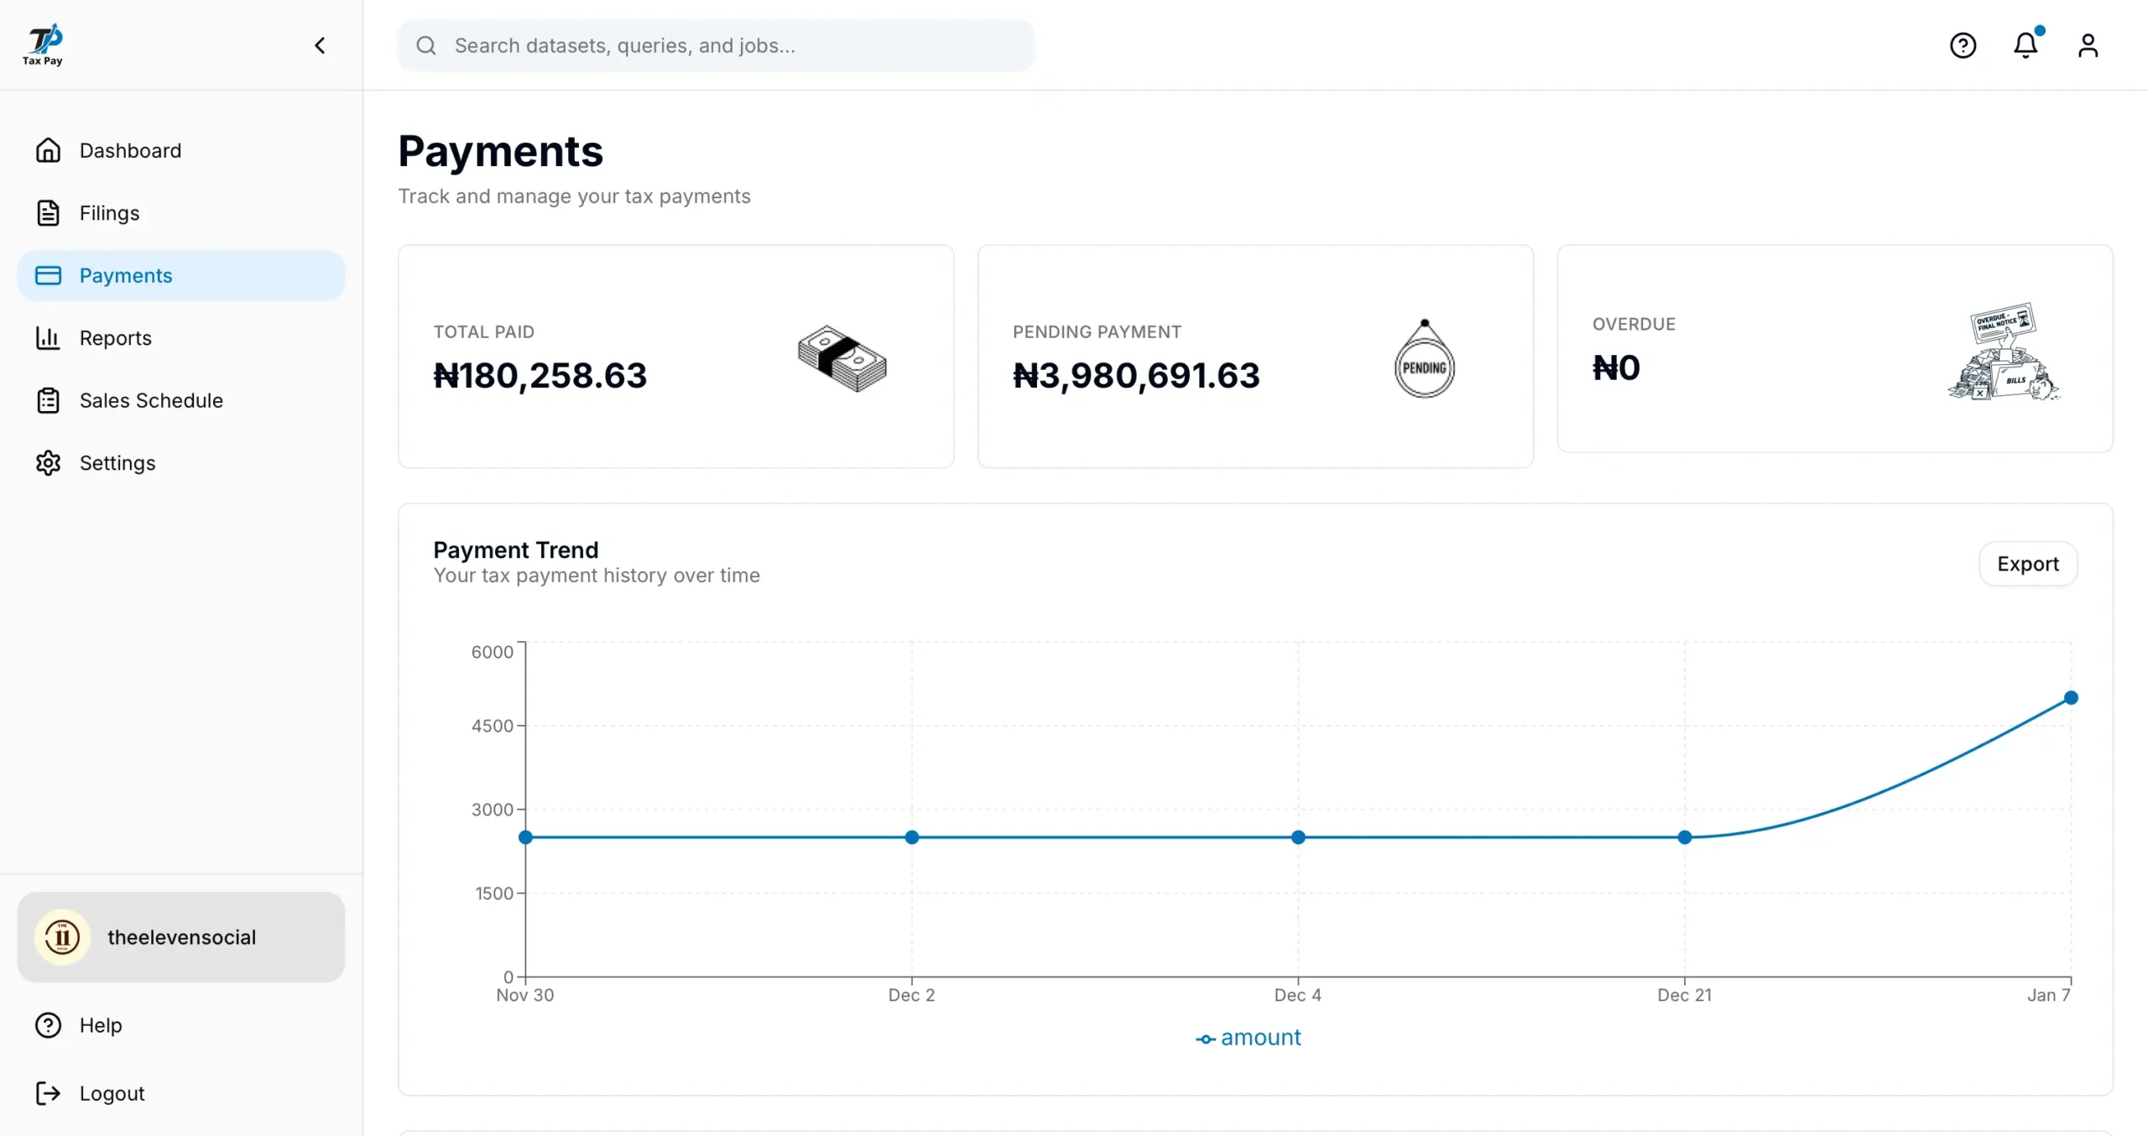This screenshot has height=1136, width=2148.
Task: Click the theelevensocial avatar logo
Action: pyautogui.click(x=62, y=937)
